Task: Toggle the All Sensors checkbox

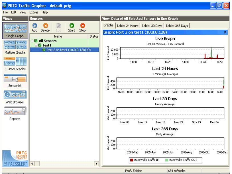Action: 36,41
